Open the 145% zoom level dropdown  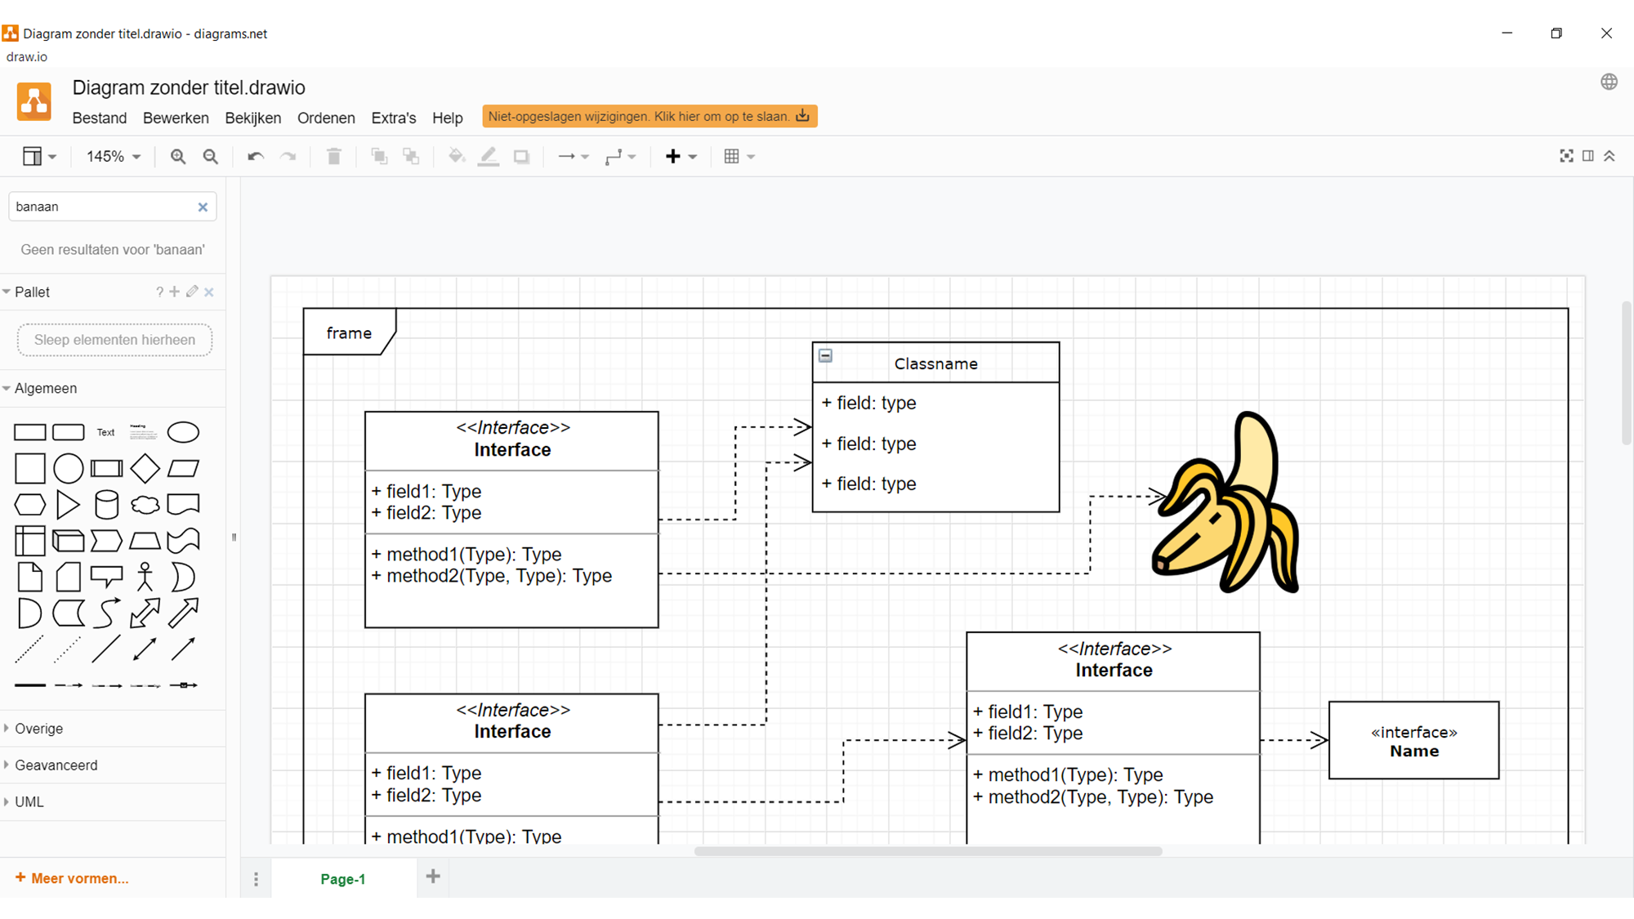(113, 157)
